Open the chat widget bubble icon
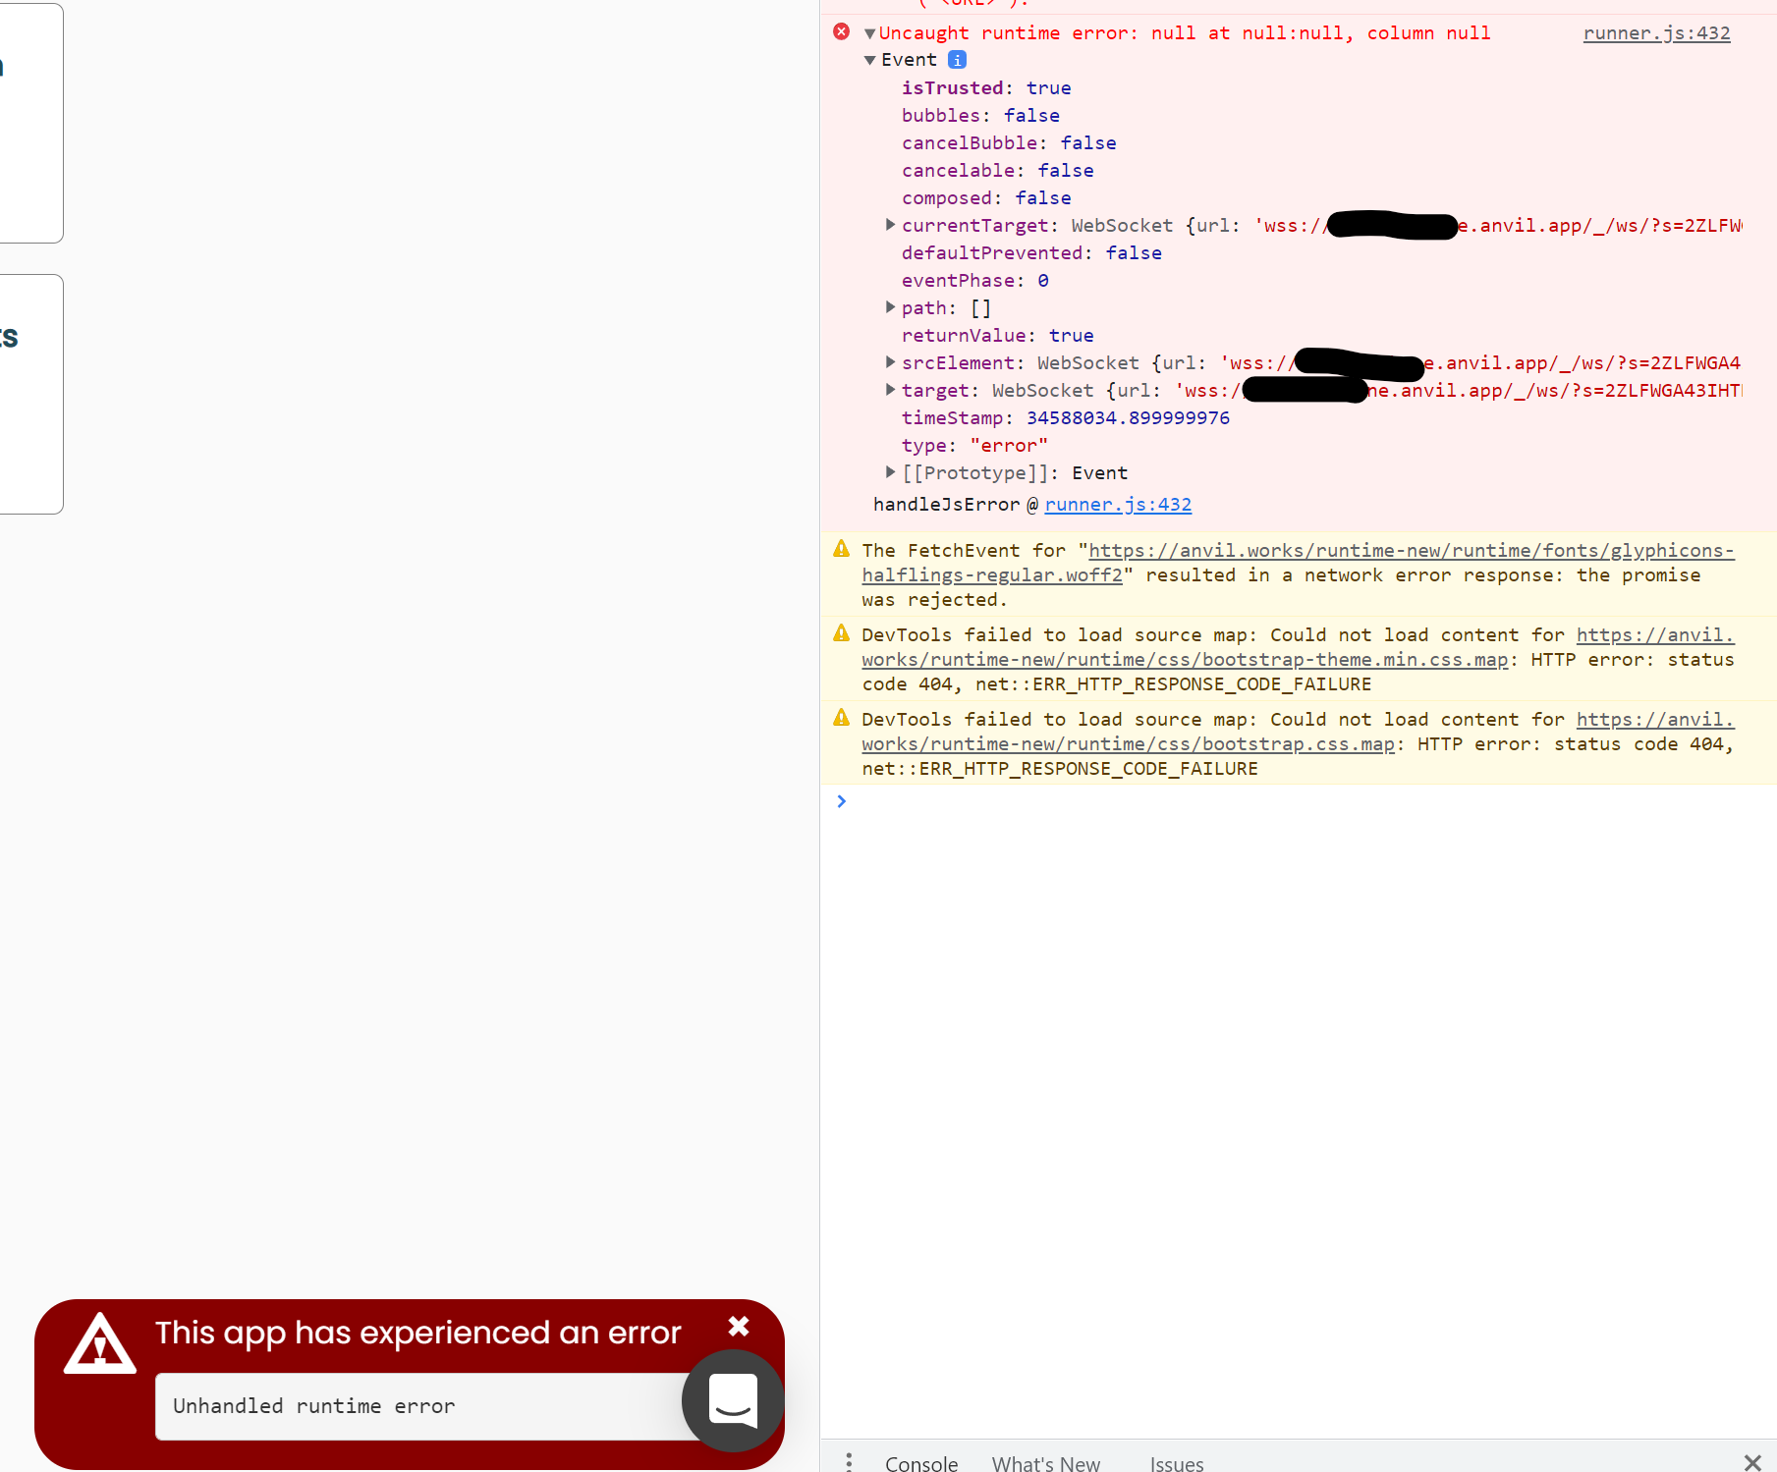Image resolution: width=1777 pixels, height=1472 pixels. point(733,1400)
